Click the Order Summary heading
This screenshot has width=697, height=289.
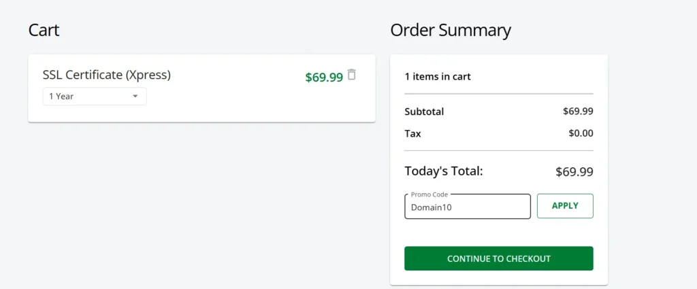[451, 30]
